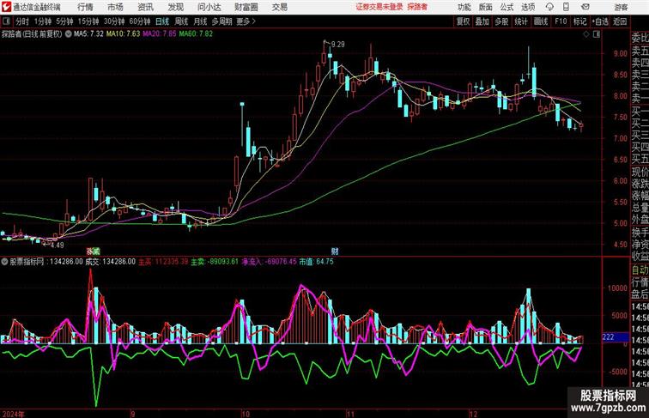The width and height of the screenshot is (649, 418).
Task: Click 净流入 value in indicator header
Action: [269, 262]
